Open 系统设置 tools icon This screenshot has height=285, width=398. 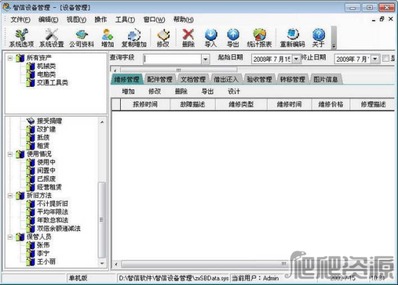(52, 38)
